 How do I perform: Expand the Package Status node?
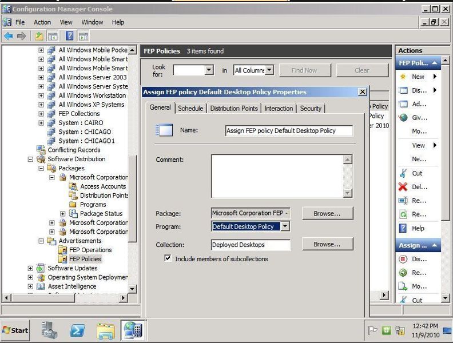click(63, 214)
